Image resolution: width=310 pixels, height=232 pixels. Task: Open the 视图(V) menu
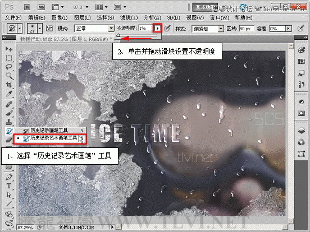coord(195,18)
